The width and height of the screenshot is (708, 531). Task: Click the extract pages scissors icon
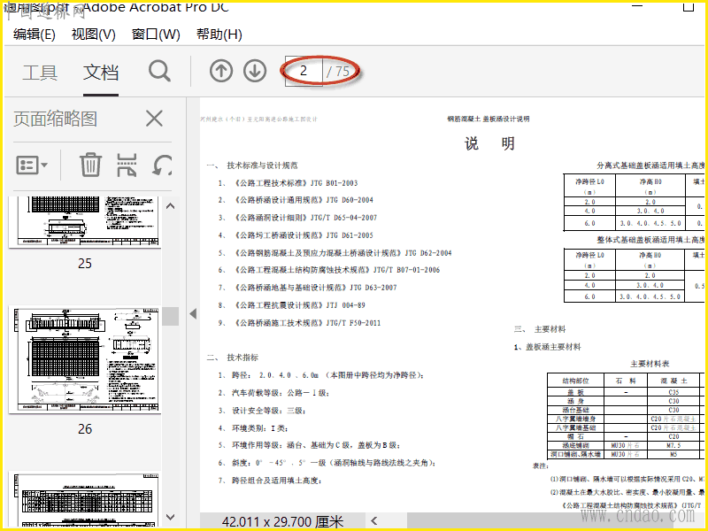point(127,165)
